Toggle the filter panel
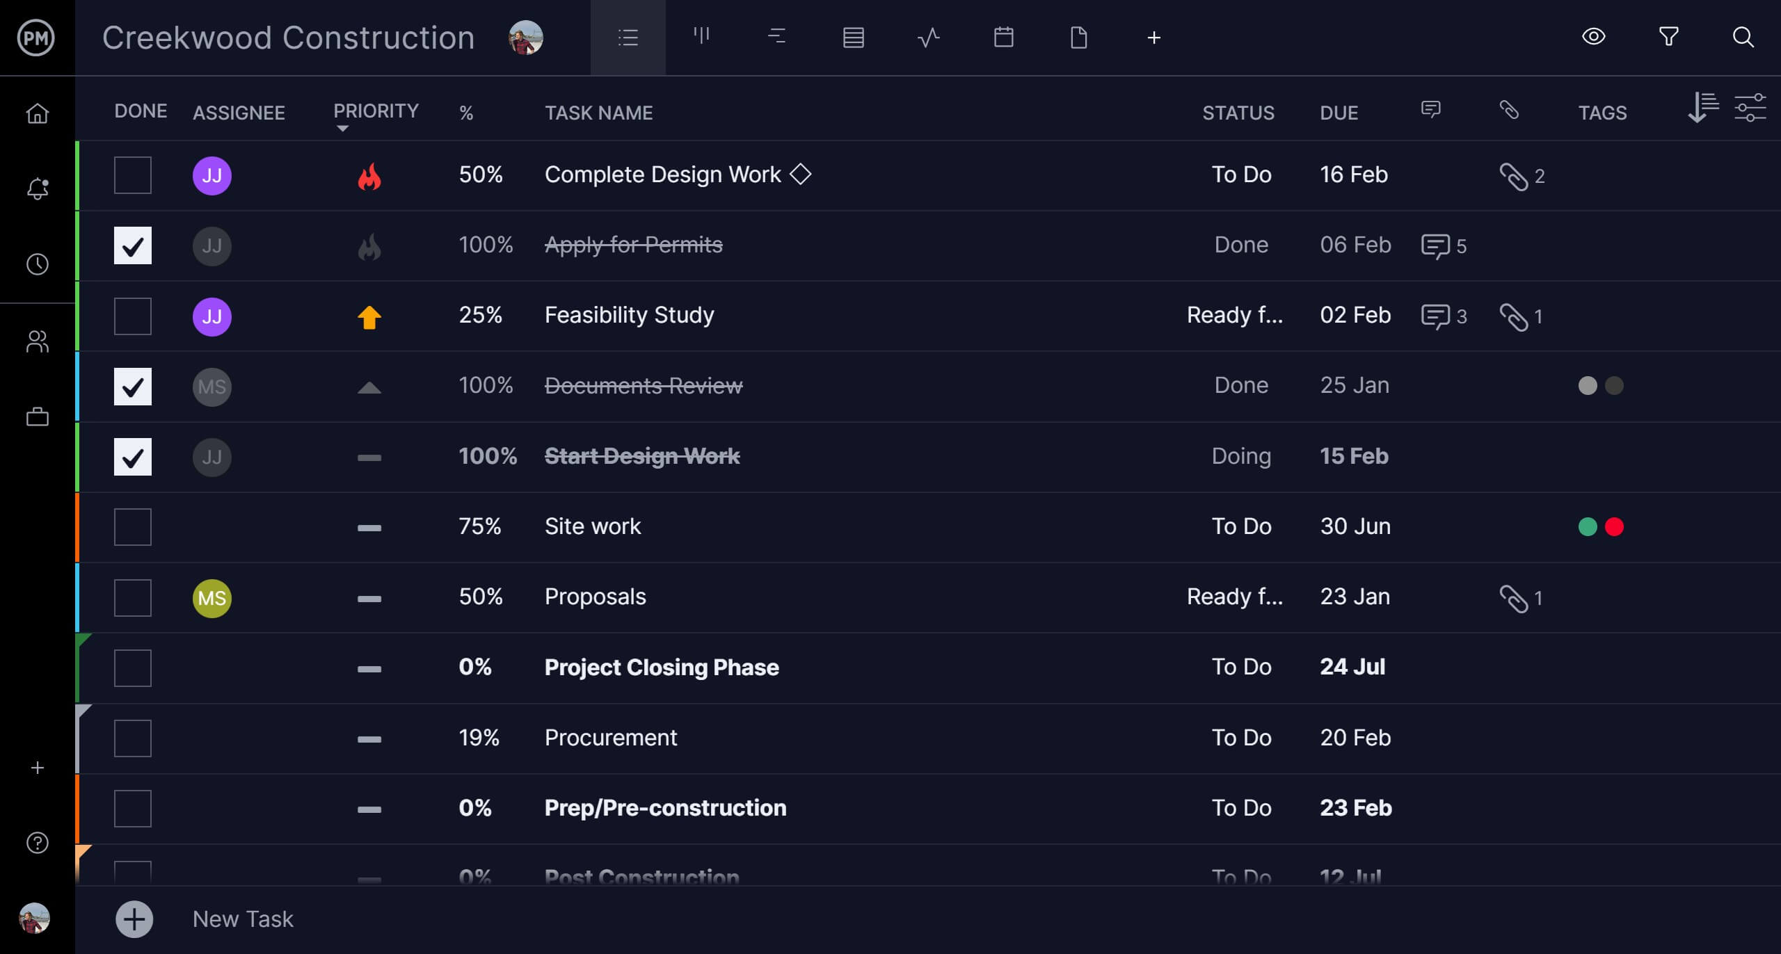Viewport: 1781px width, 954px height. (x=1670, y=38)
